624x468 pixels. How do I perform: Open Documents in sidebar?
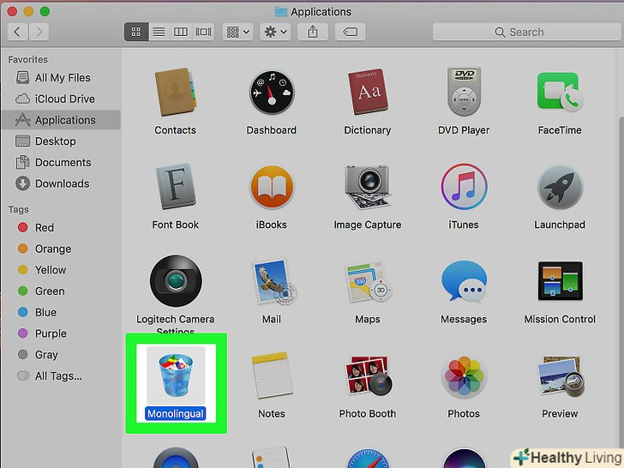click(61, 162)
